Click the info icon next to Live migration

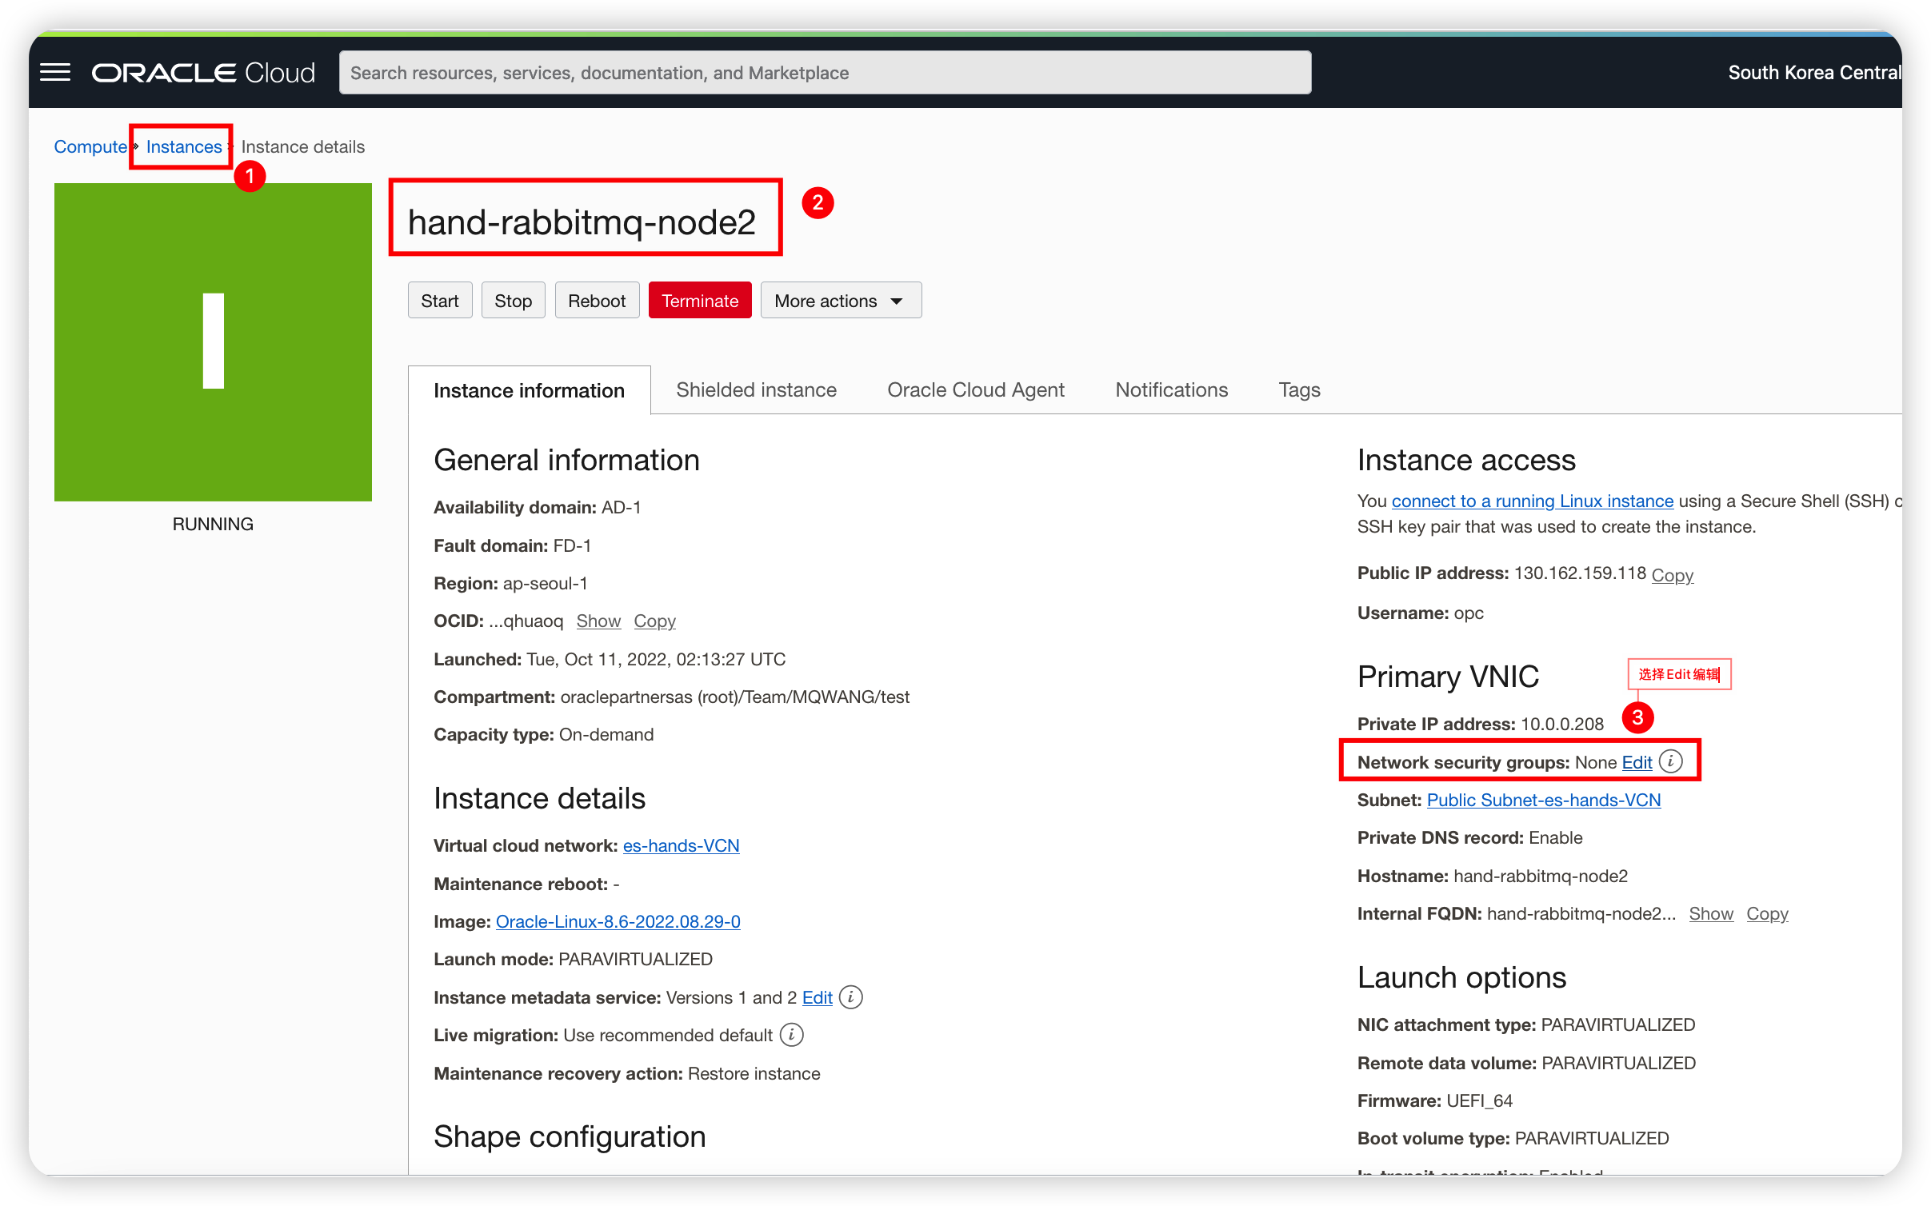tap(791, 1035)
